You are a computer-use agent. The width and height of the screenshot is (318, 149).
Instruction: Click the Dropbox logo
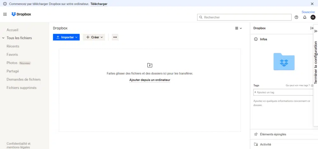tap(21, 14)
